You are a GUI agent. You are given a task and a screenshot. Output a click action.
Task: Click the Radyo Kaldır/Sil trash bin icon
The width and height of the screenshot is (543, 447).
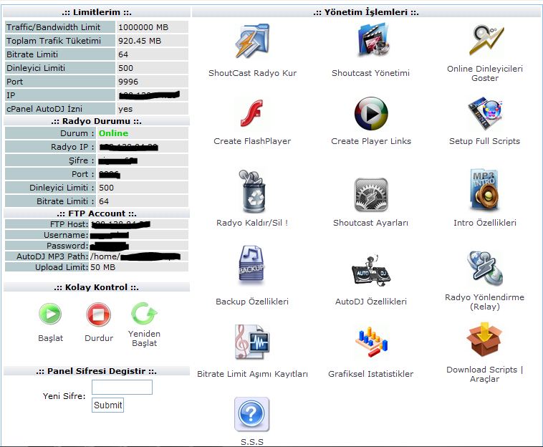click(252, 191)
